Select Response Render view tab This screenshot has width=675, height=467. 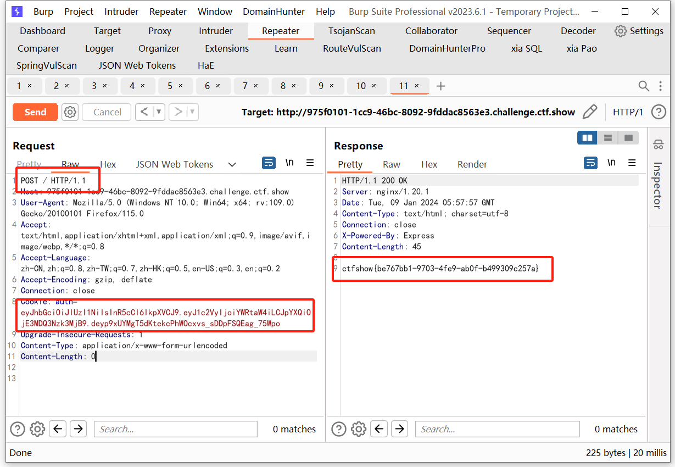pyautogui.click(x=472, y=164)
